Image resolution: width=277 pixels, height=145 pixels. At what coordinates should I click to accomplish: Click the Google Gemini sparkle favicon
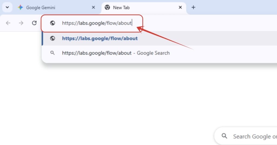click(x=20, y=8)
